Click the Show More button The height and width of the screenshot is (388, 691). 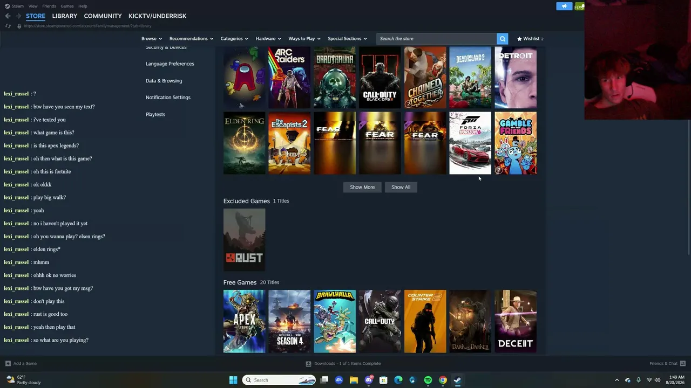362,187
